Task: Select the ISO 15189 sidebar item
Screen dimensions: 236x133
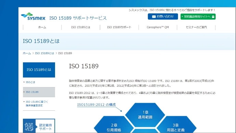Action: pyautogui.click(x=39, y=92)
